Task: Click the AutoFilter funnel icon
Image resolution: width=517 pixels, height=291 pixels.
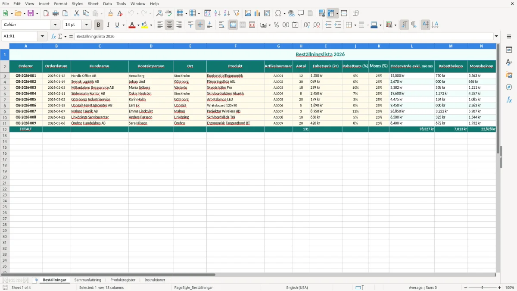Action: (x=237, y=13)
